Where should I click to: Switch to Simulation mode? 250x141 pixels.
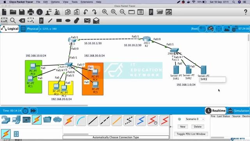[238, 110]
